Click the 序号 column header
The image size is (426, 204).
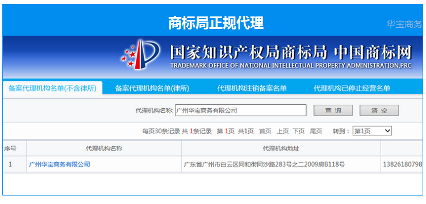click(10, 148)
